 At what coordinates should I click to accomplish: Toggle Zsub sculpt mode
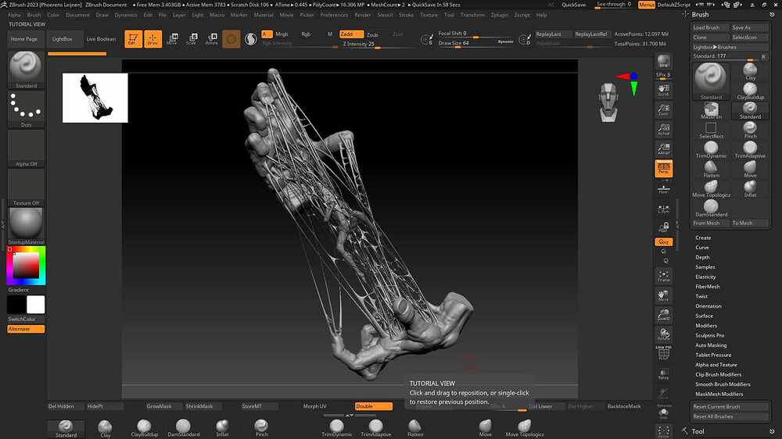coord(372,34)
